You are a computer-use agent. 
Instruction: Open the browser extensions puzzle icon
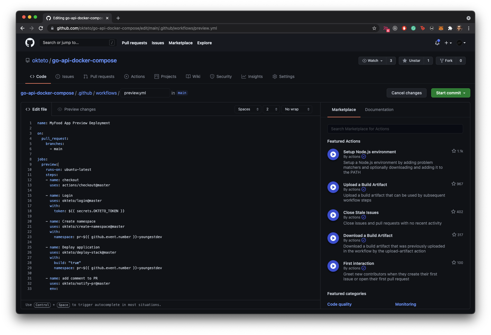click(450, 28)
